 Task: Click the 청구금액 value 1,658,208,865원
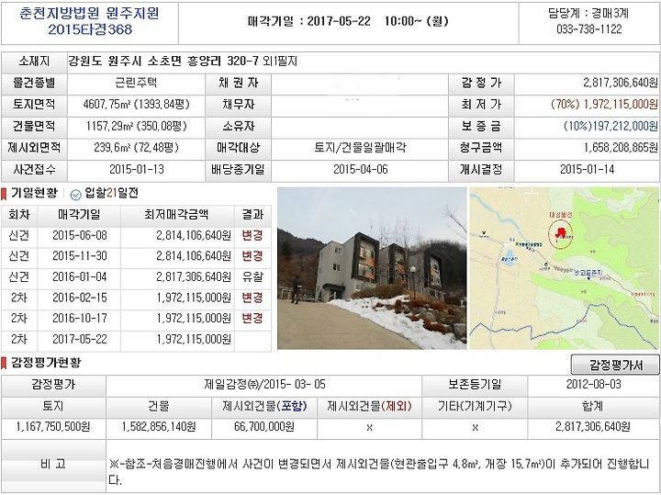[x=621, y=148]
